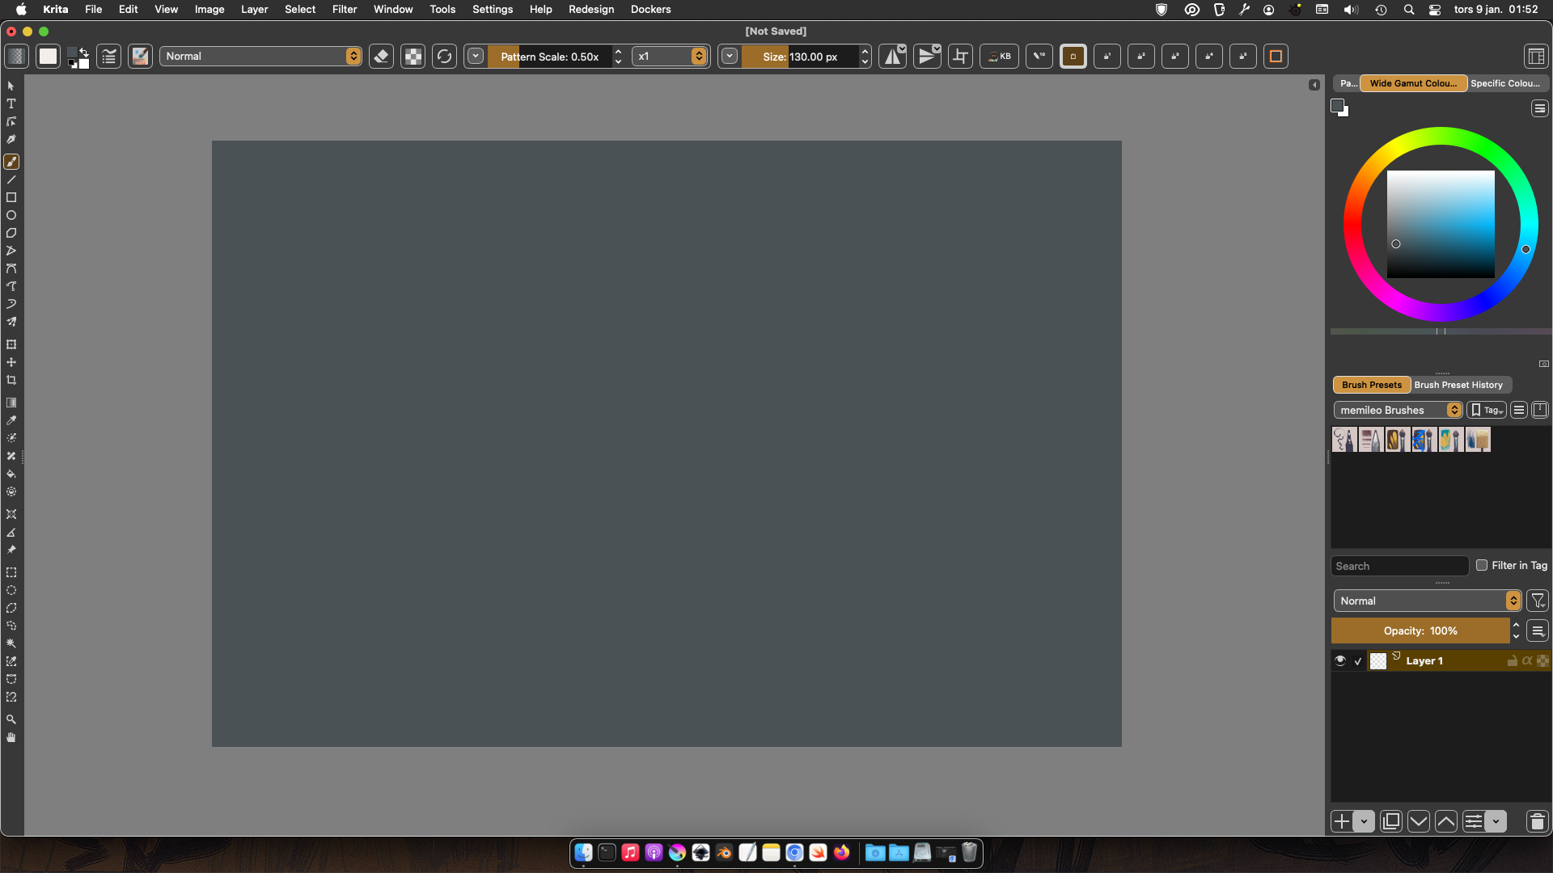Open the Filter menu

tap(344, 9)
